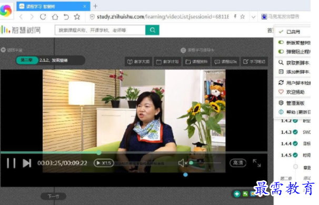Toggle the 已启用 enabled checkmark
The width and height of the screenshot is (319, 205).
tap(281, 32)
